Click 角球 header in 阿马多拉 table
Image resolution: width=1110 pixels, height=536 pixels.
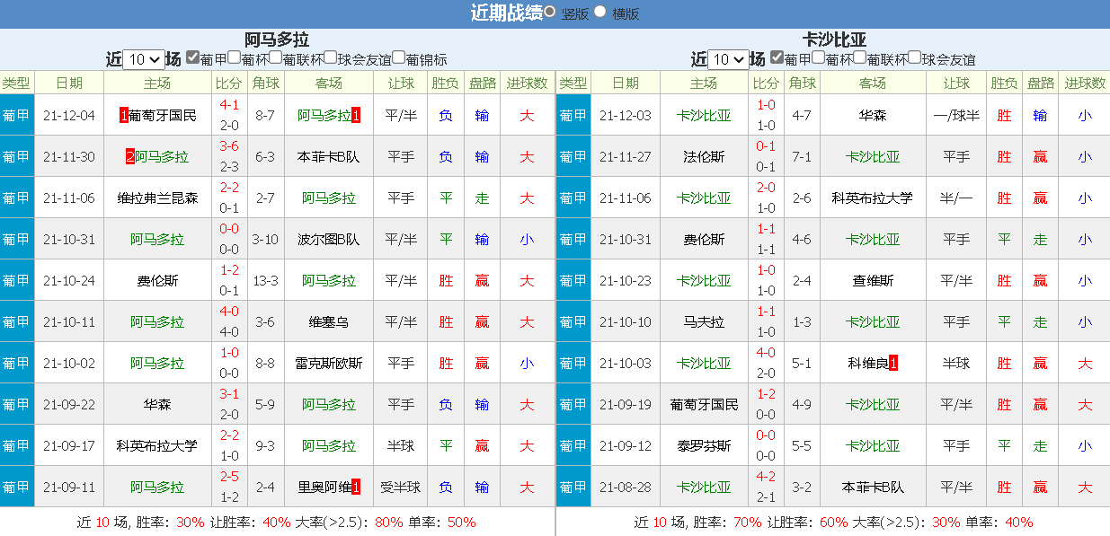pos(265,83)
